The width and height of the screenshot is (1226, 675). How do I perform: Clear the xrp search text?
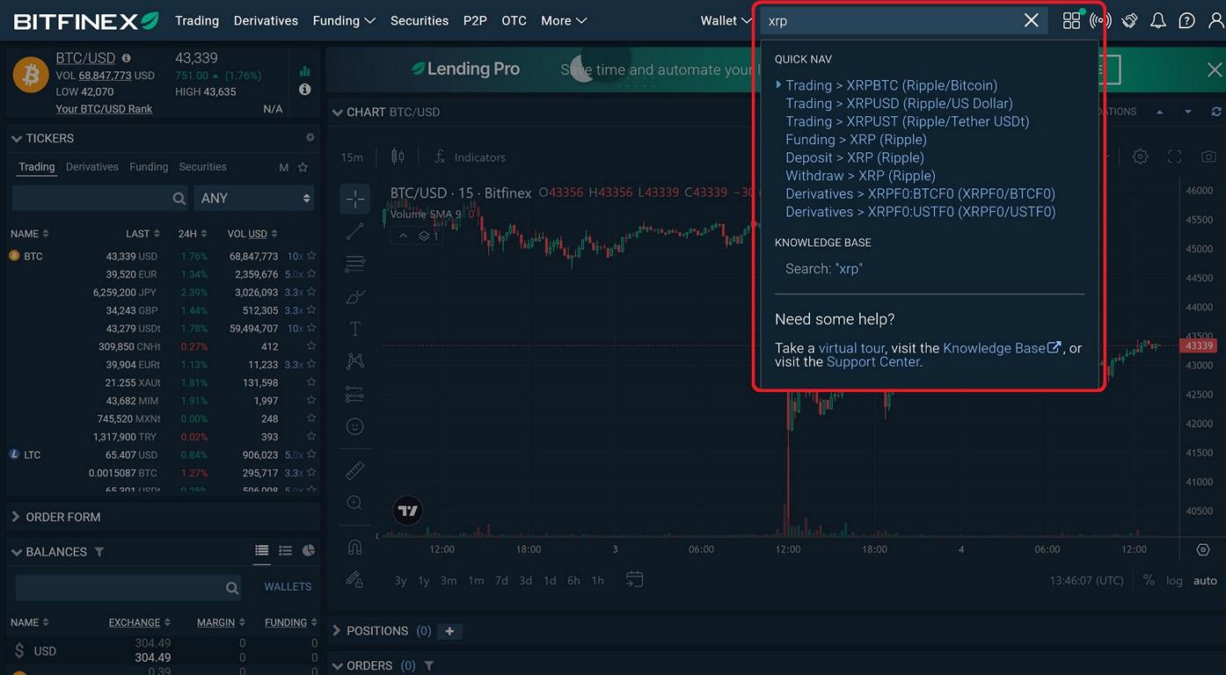pos(1032,20)
